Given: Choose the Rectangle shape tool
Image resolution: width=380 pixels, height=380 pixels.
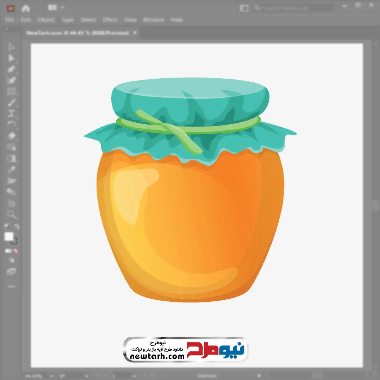Looking at the screenshot, I should coord(11,91).
